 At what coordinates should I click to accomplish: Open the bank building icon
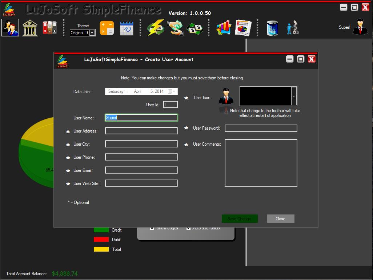click(30, 28)
